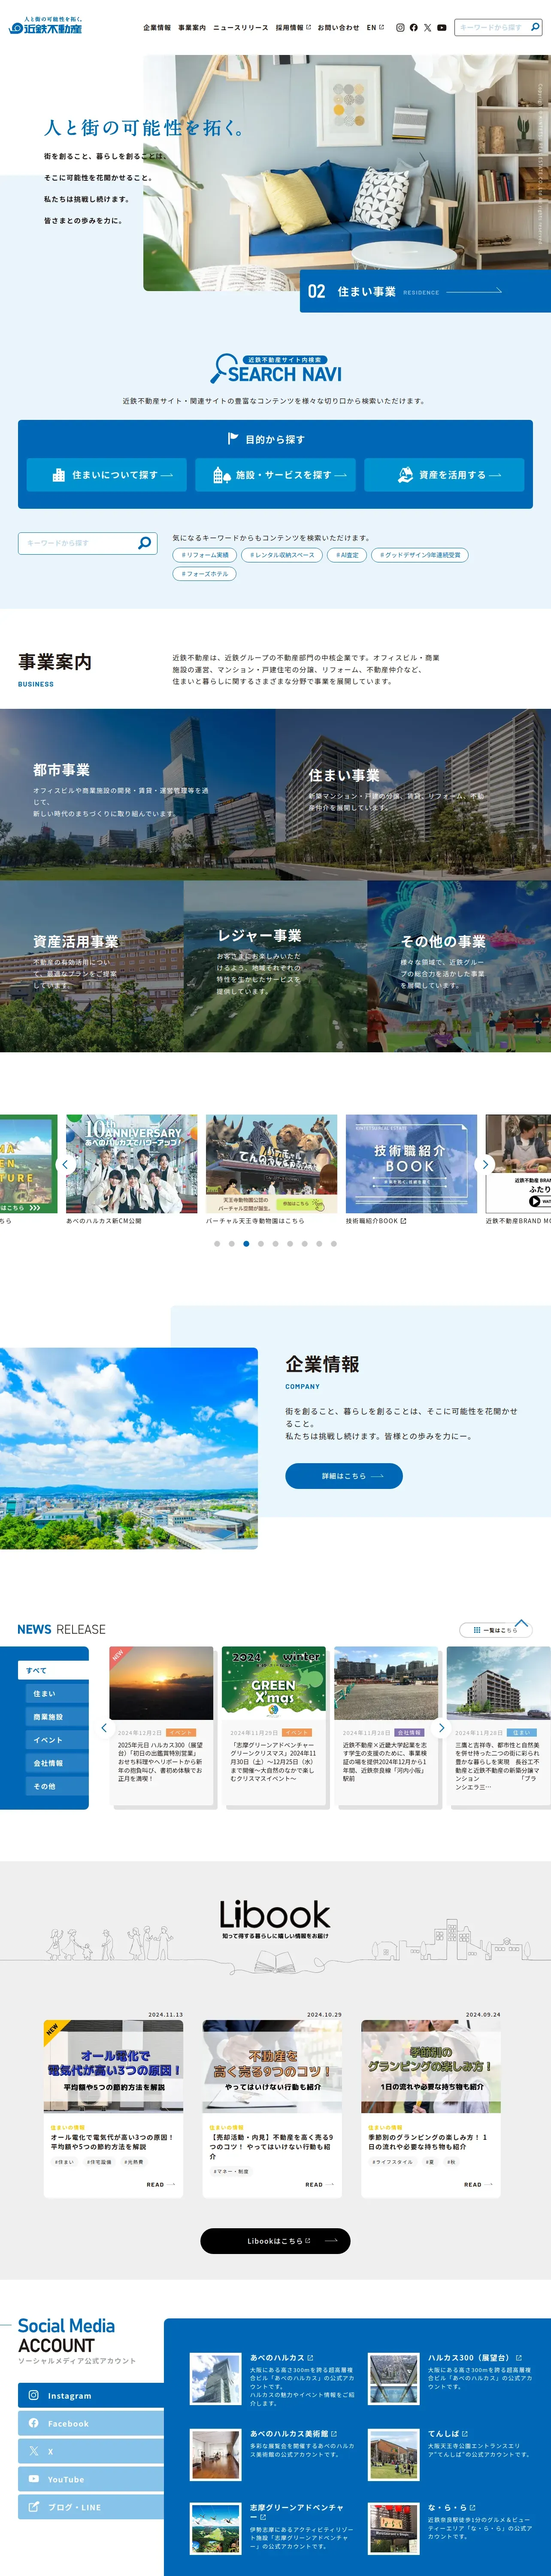551x2576 pixels.
Task: Select the first carousel pagination dot
Action: (217, 1244)
